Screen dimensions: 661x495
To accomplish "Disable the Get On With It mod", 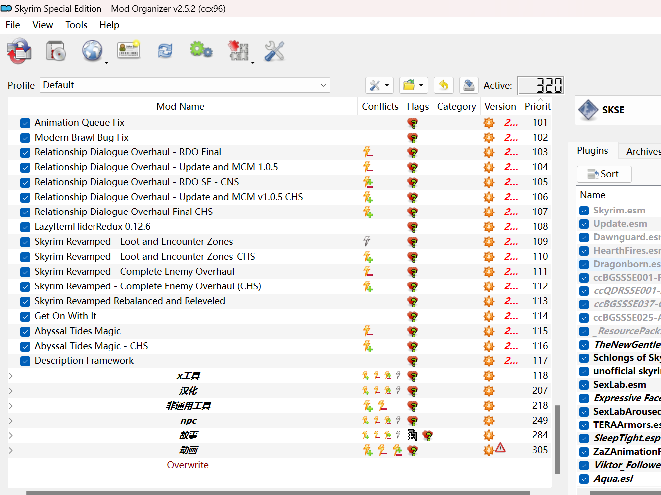I will point(25,316).
